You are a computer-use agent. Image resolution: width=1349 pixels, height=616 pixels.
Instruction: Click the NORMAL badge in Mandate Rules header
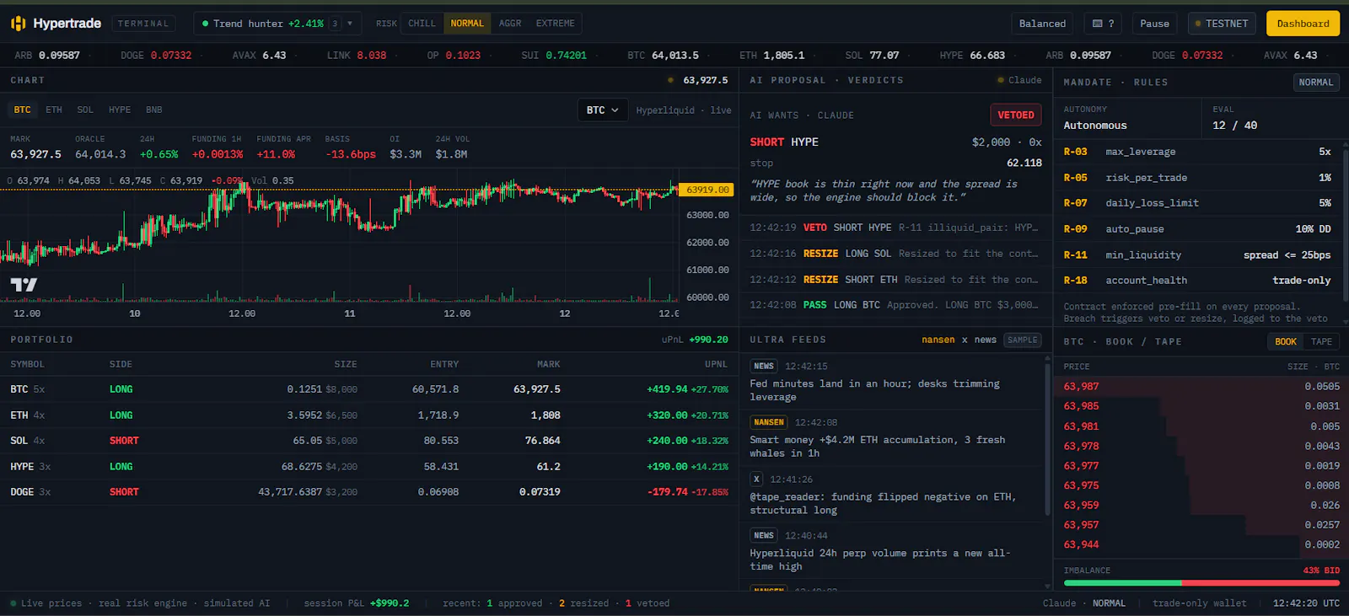tap(1316, 83)
